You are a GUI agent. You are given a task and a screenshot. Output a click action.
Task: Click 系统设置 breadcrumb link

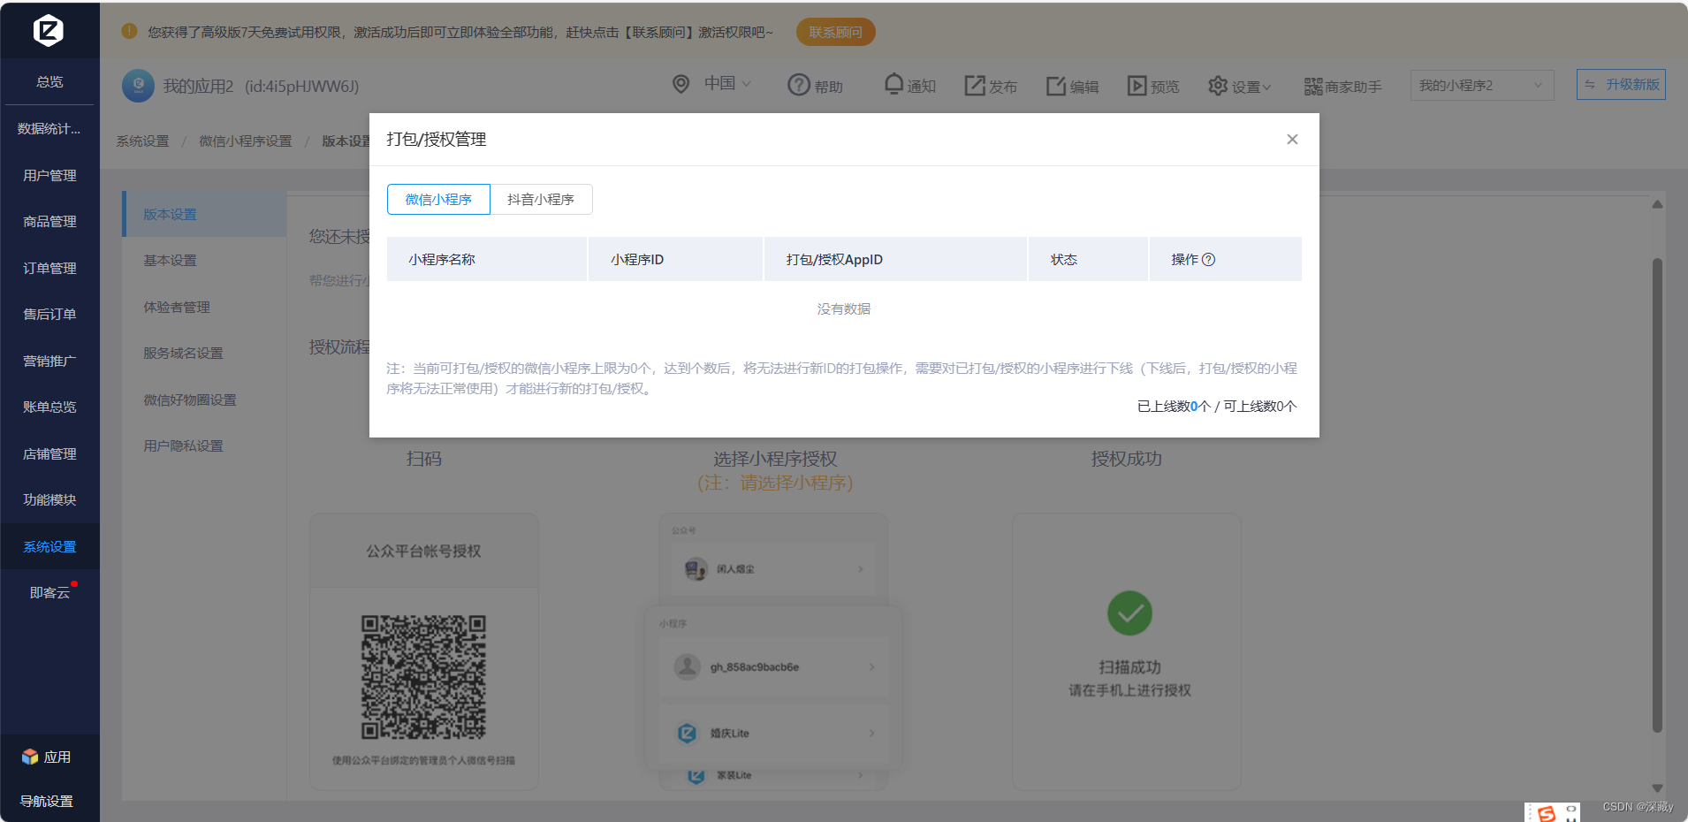[x=142, y=141]
